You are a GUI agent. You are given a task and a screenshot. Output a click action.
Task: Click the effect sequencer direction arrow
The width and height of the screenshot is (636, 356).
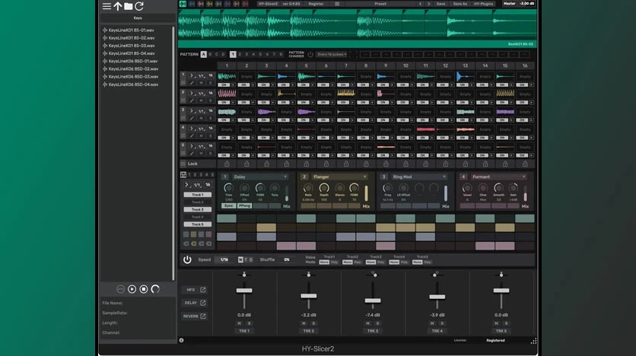pyautogui.click(x=186, y=185)
